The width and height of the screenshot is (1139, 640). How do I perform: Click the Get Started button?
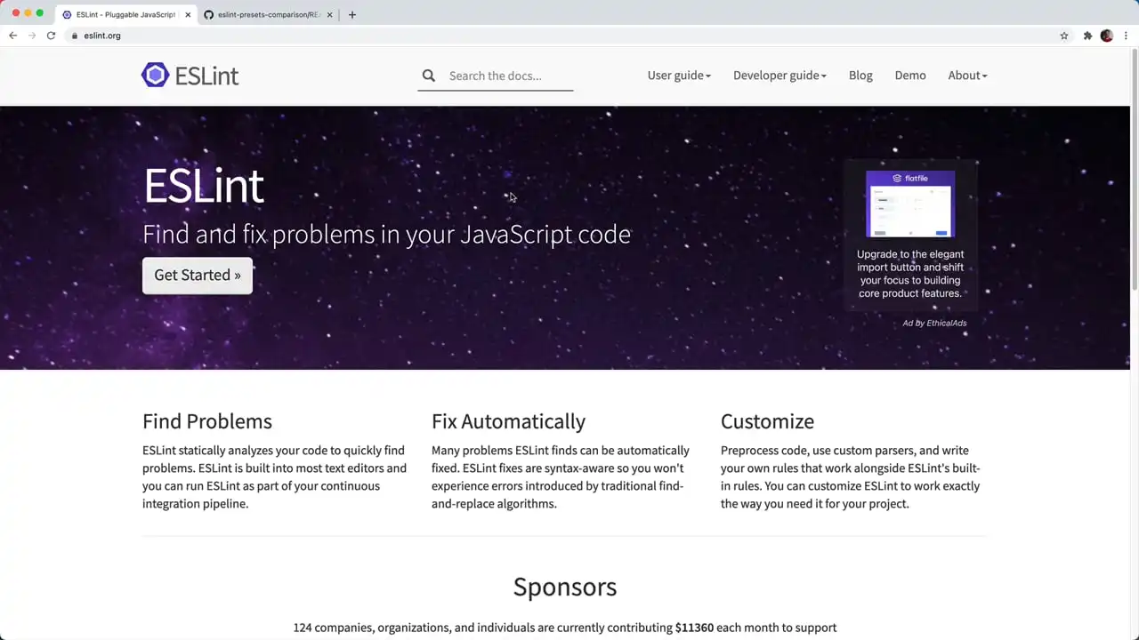198,276
